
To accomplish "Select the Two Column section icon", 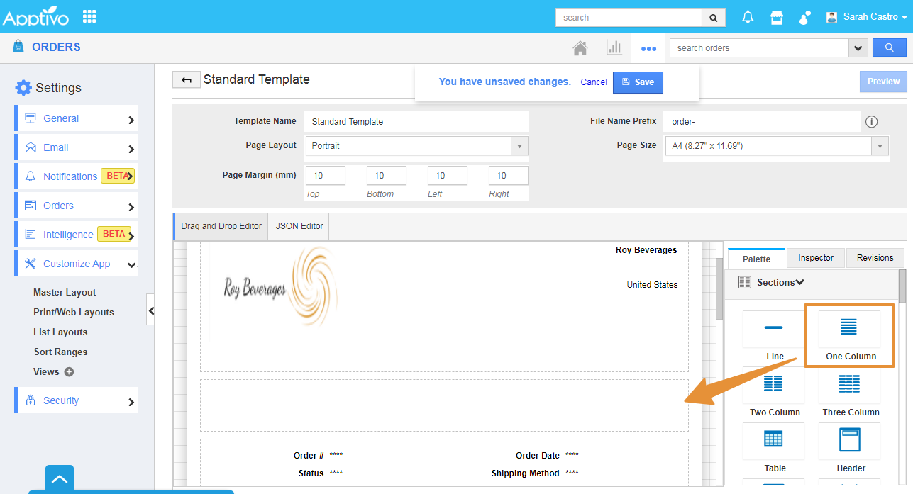I will coord(774,384).
